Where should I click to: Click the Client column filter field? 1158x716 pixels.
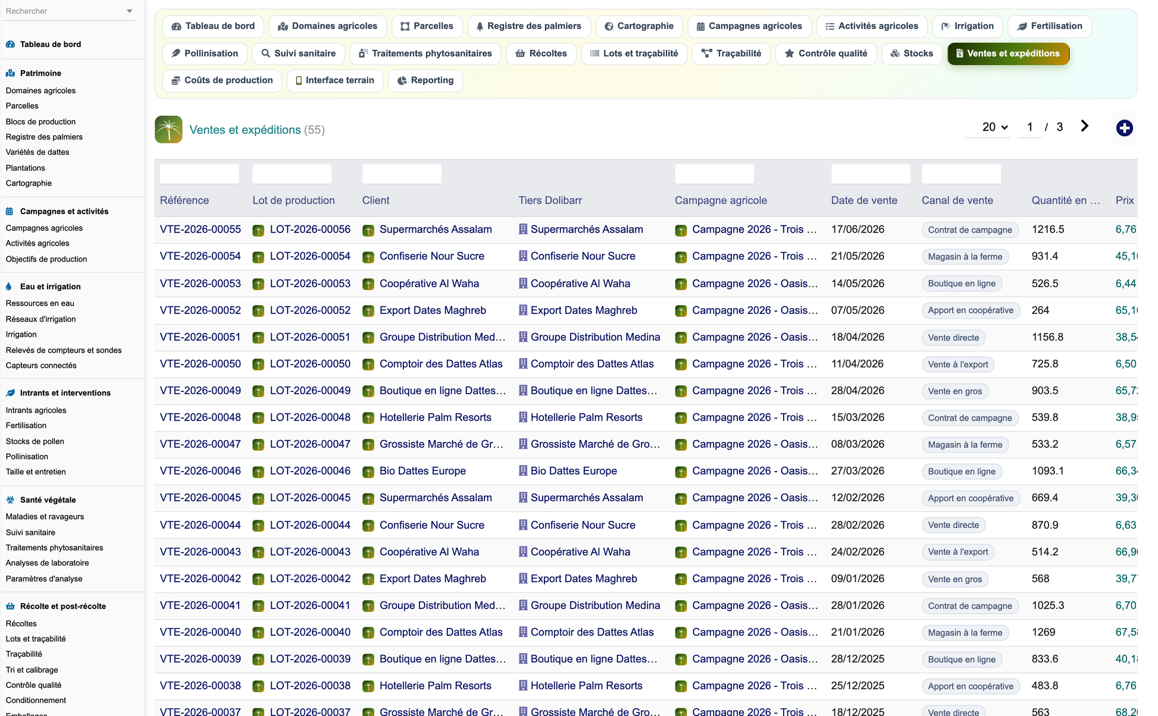point(402,174)
